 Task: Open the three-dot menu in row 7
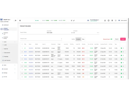click(x=123, y=70)
